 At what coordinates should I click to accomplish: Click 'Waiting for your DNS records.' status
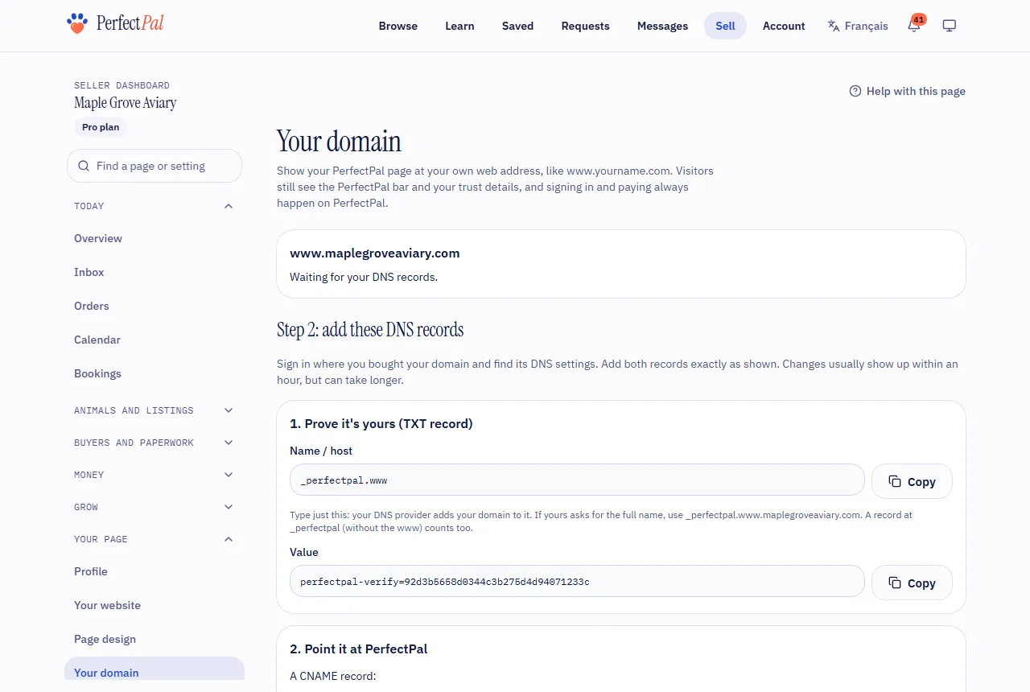(x=364, y=277)
